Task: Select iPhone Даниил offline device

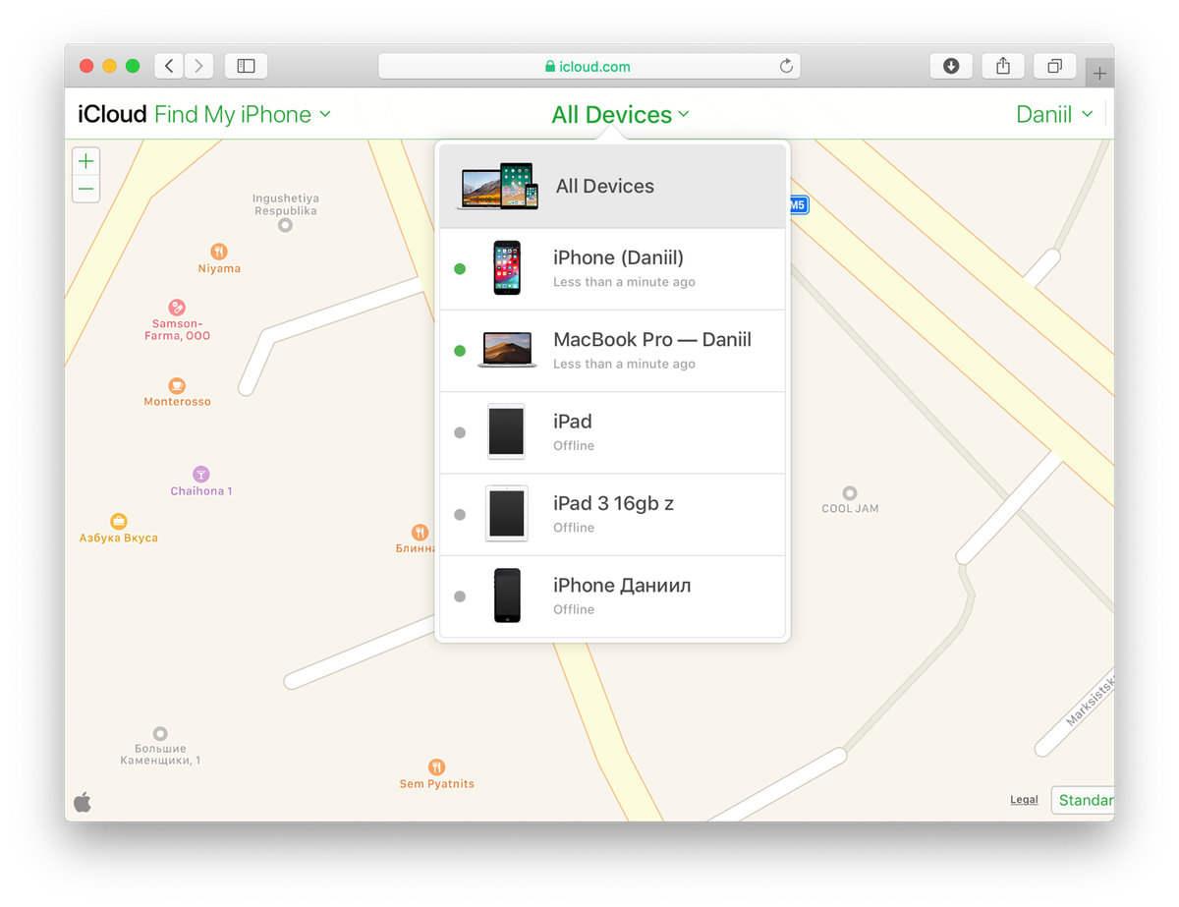Action: click(x=612, y=595)
